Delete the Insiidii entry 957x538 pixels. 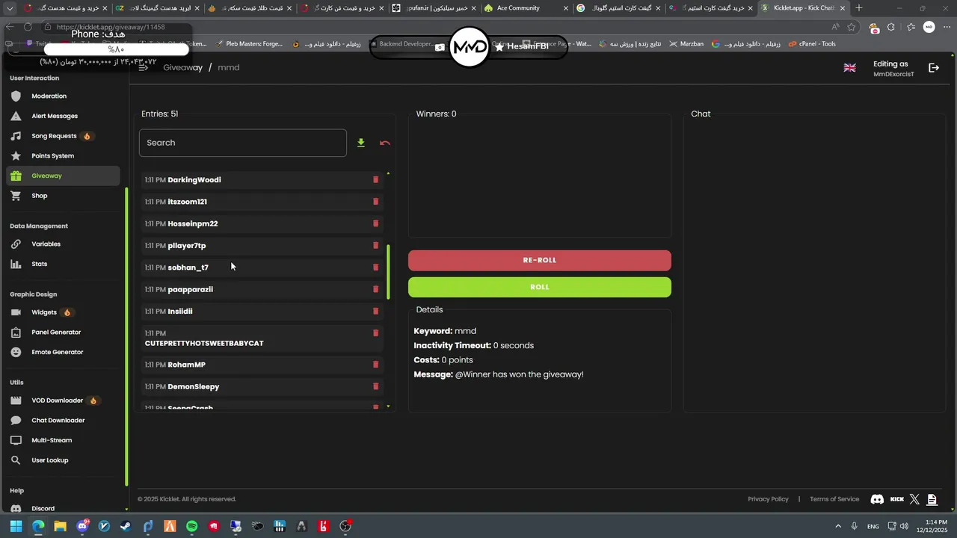(x=375, y=311)
